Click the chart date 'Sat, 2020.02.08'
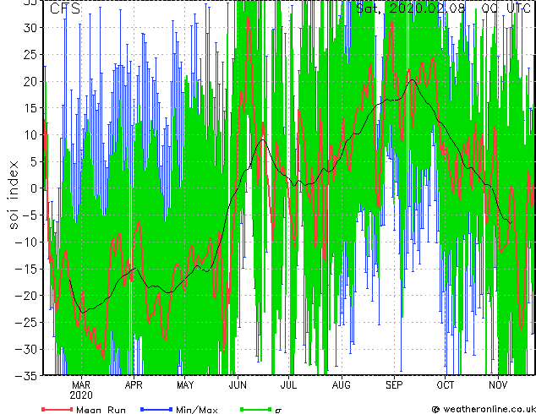The image size is (536, 414). coord(411,8)
